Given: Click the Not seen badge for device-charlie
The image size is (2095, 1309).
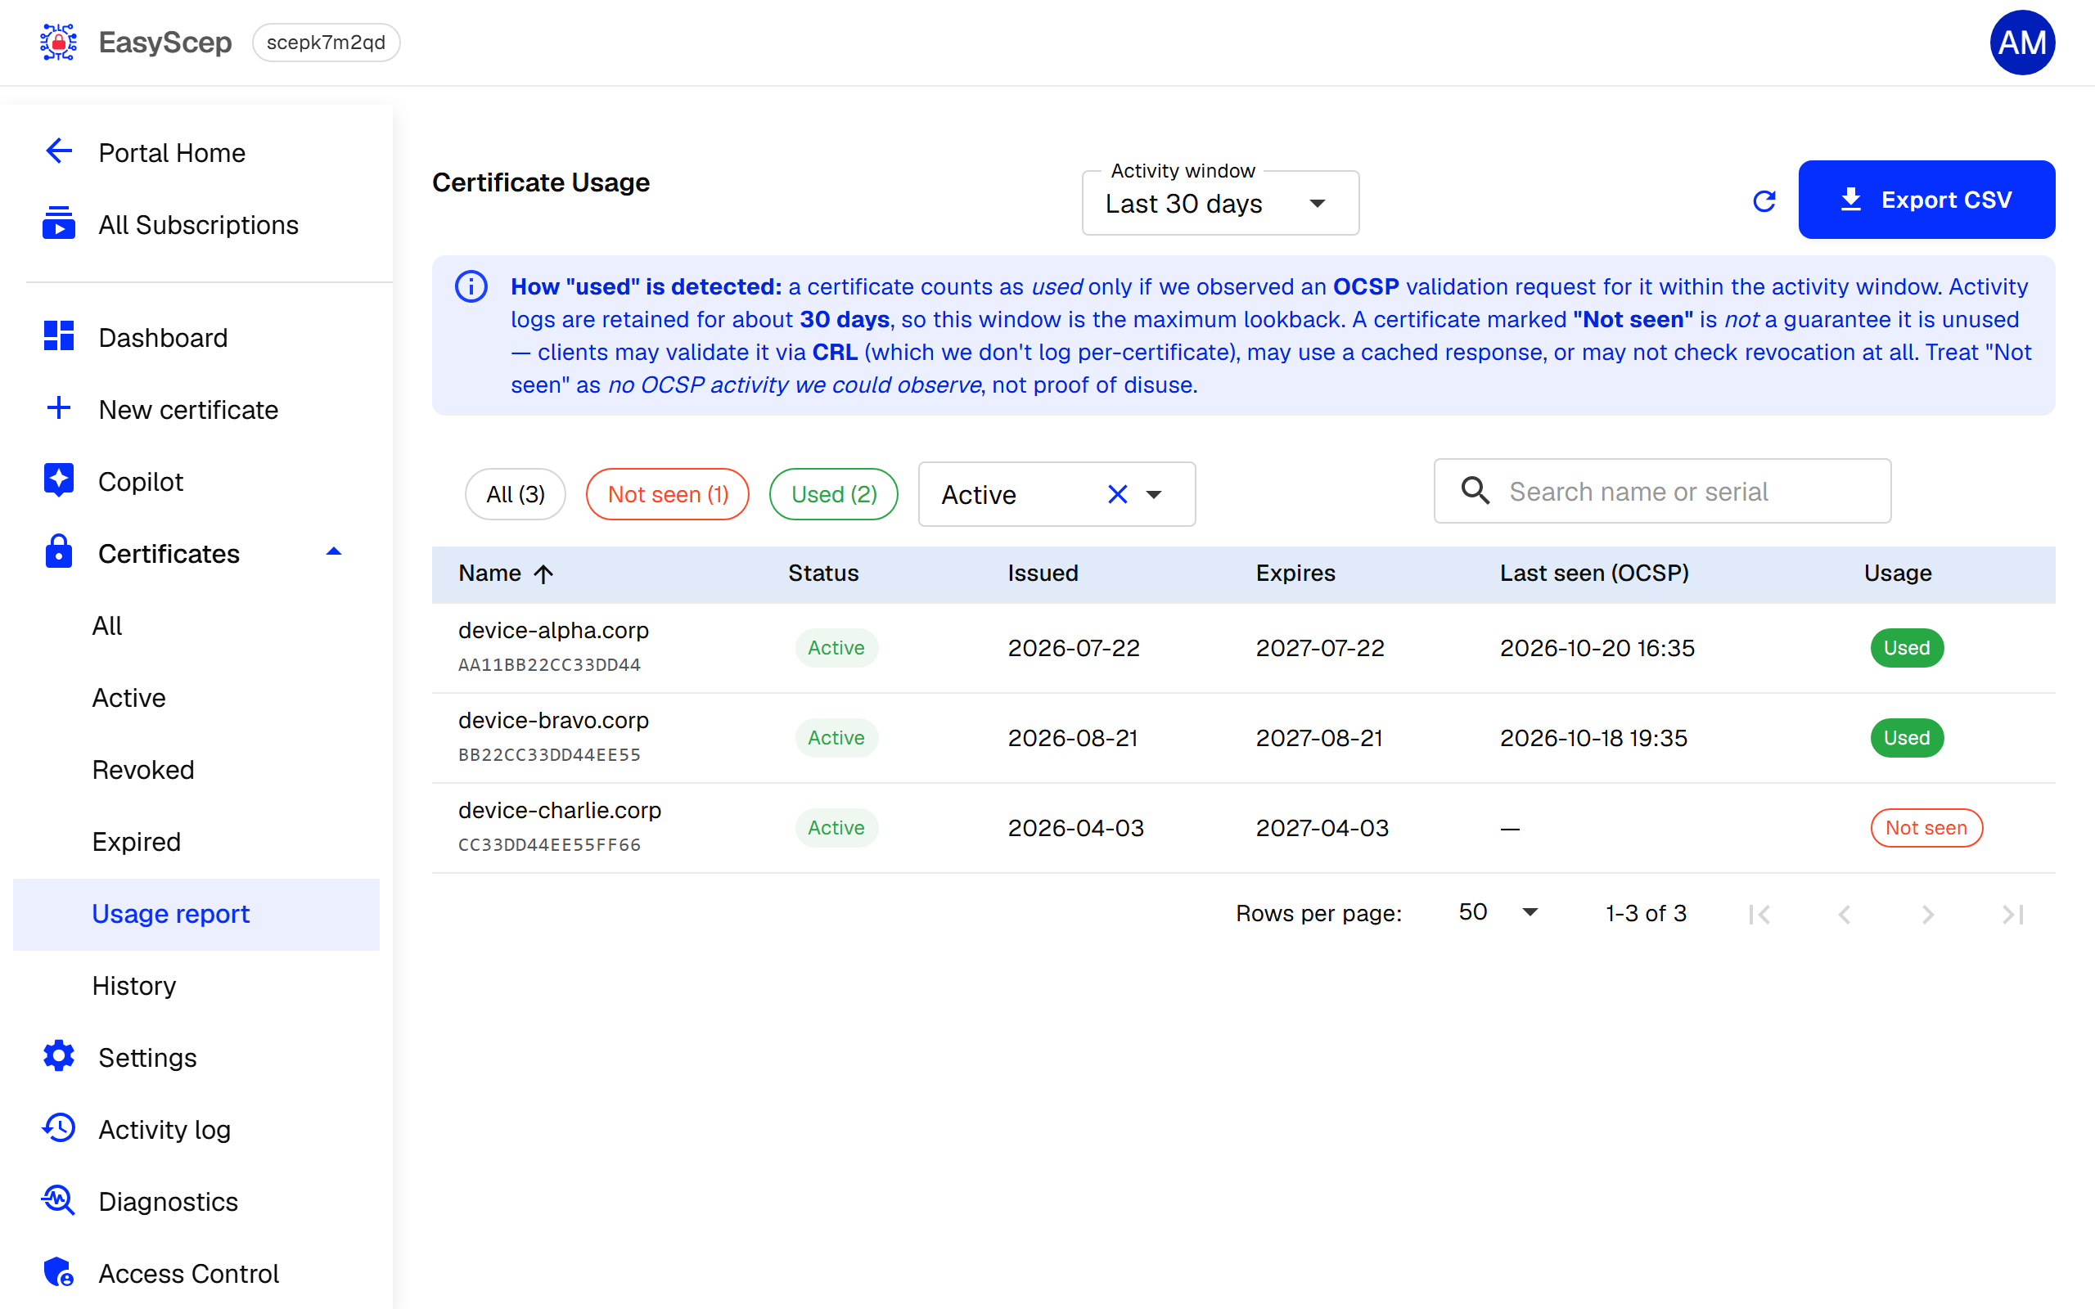Looking at the screenshot, I should pos(1926,828).
